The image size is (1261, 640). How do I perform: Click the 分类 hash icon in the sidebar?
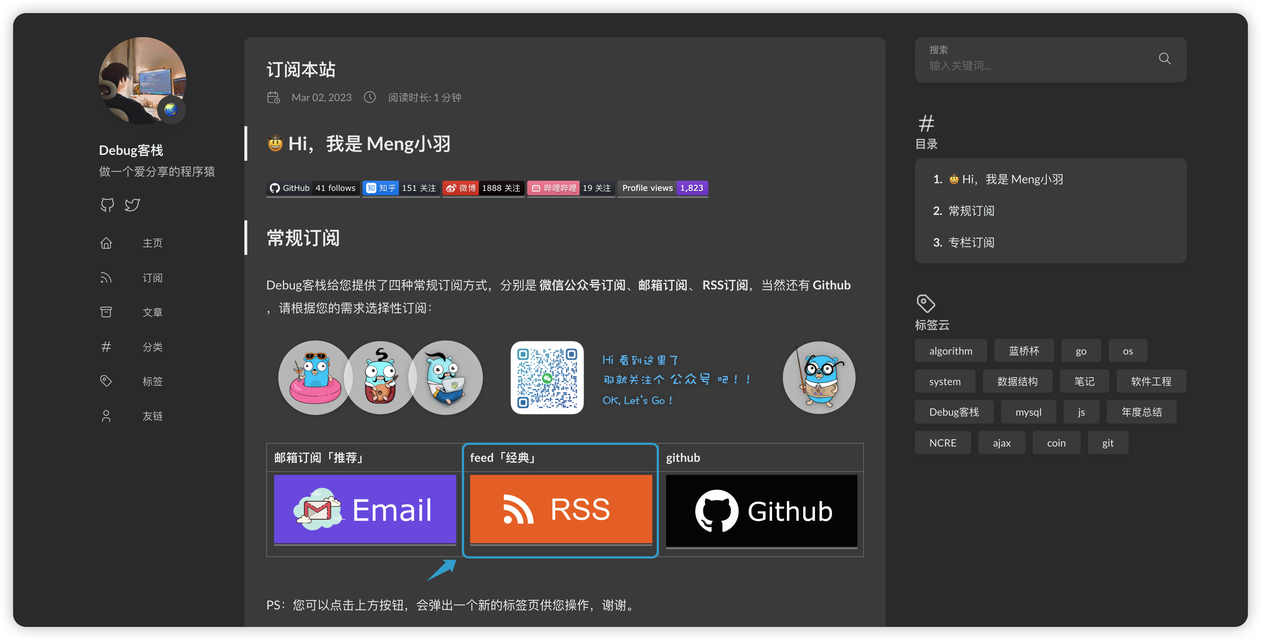click(x=106, y=346)
